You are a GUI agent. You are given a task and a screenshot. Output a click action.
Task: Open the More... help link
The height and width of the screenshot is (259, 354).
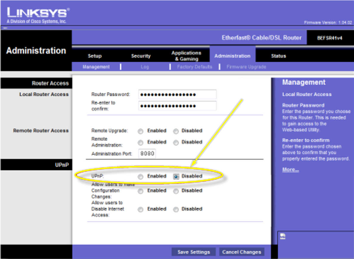[x=290, y=169]
